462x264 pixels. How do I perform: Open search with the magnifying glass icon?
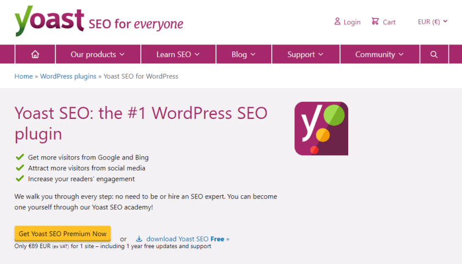(x=434, y=54)
